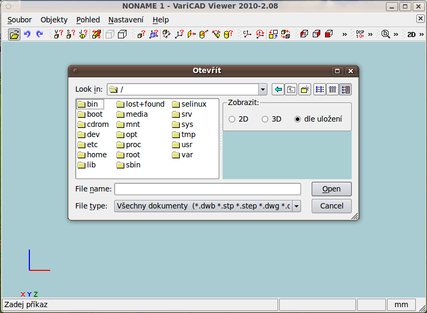This screenshot has height=313, width=427.
Task: Click into the File name input field
Action: point(208,189)
